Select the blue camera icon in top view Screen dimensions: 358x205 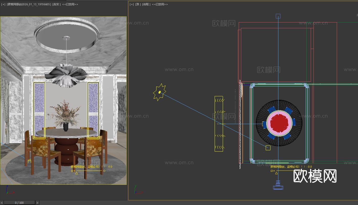tap(278, 187)
